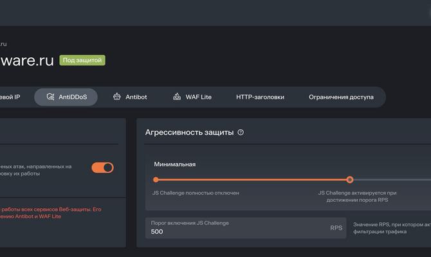Set slider to the first leftmost point
The image size is (431, 257).
[156, 180]
